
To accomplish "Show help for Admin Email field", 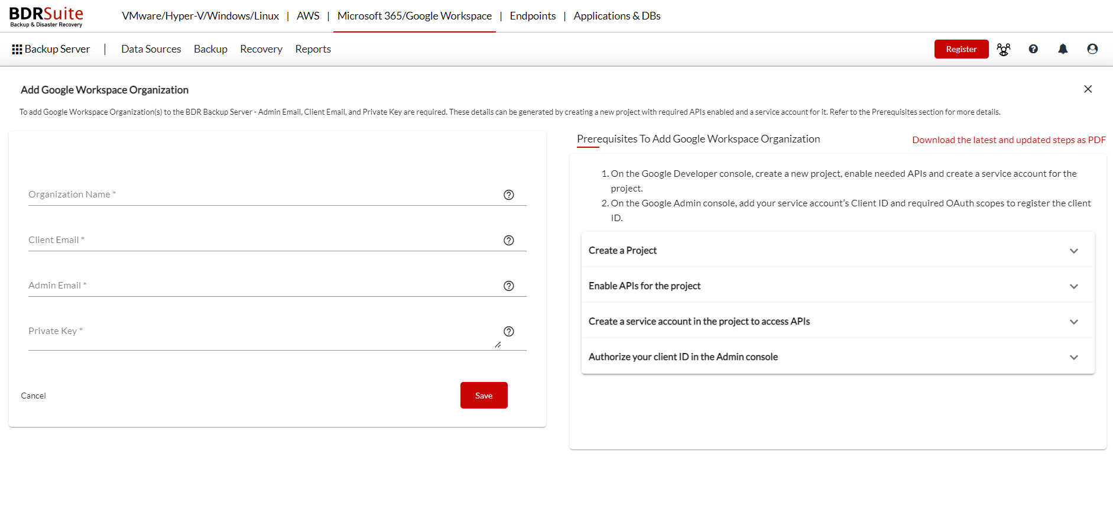I will 509,286.
